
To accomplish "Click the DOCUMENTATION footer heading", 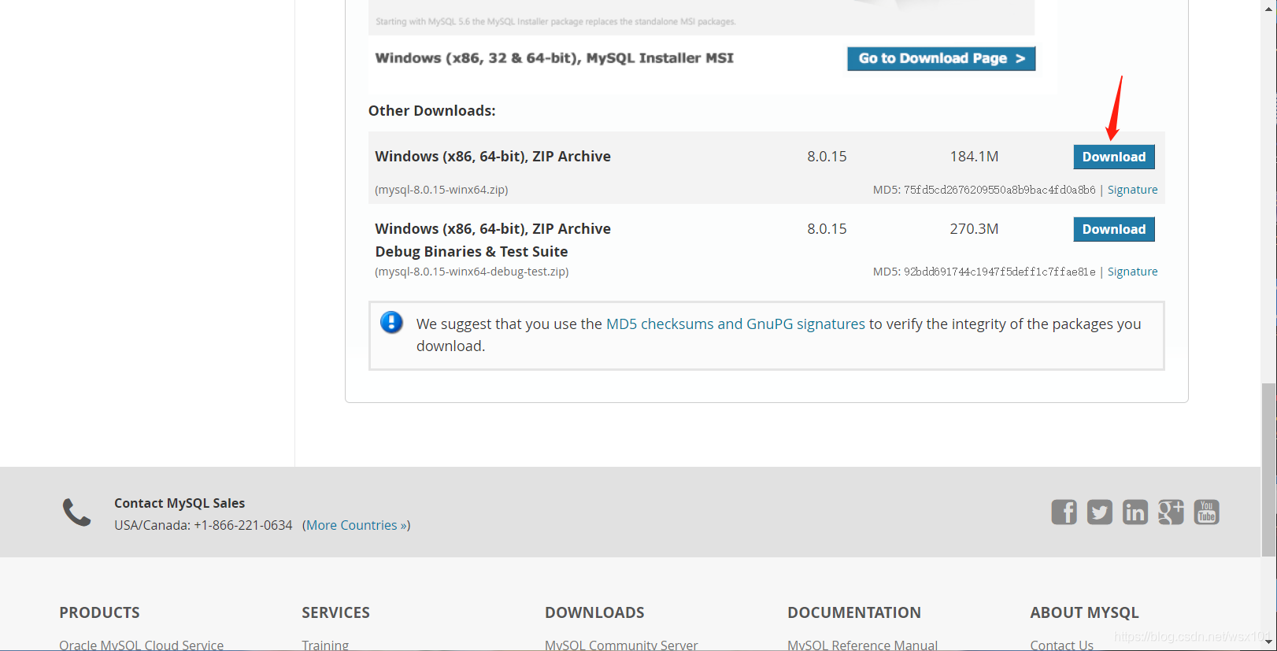I will (x=854, y=612).
